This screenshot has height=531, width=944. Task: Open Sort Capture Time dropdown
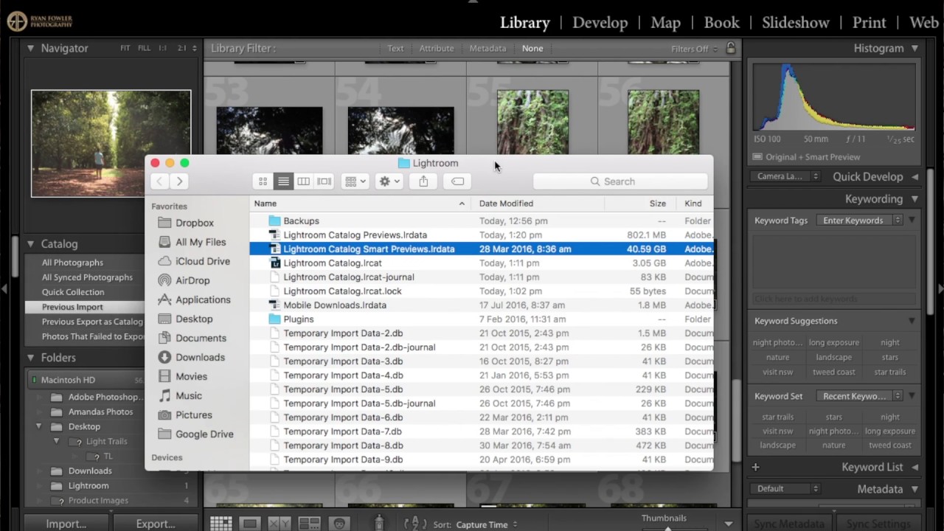point(486,524)
